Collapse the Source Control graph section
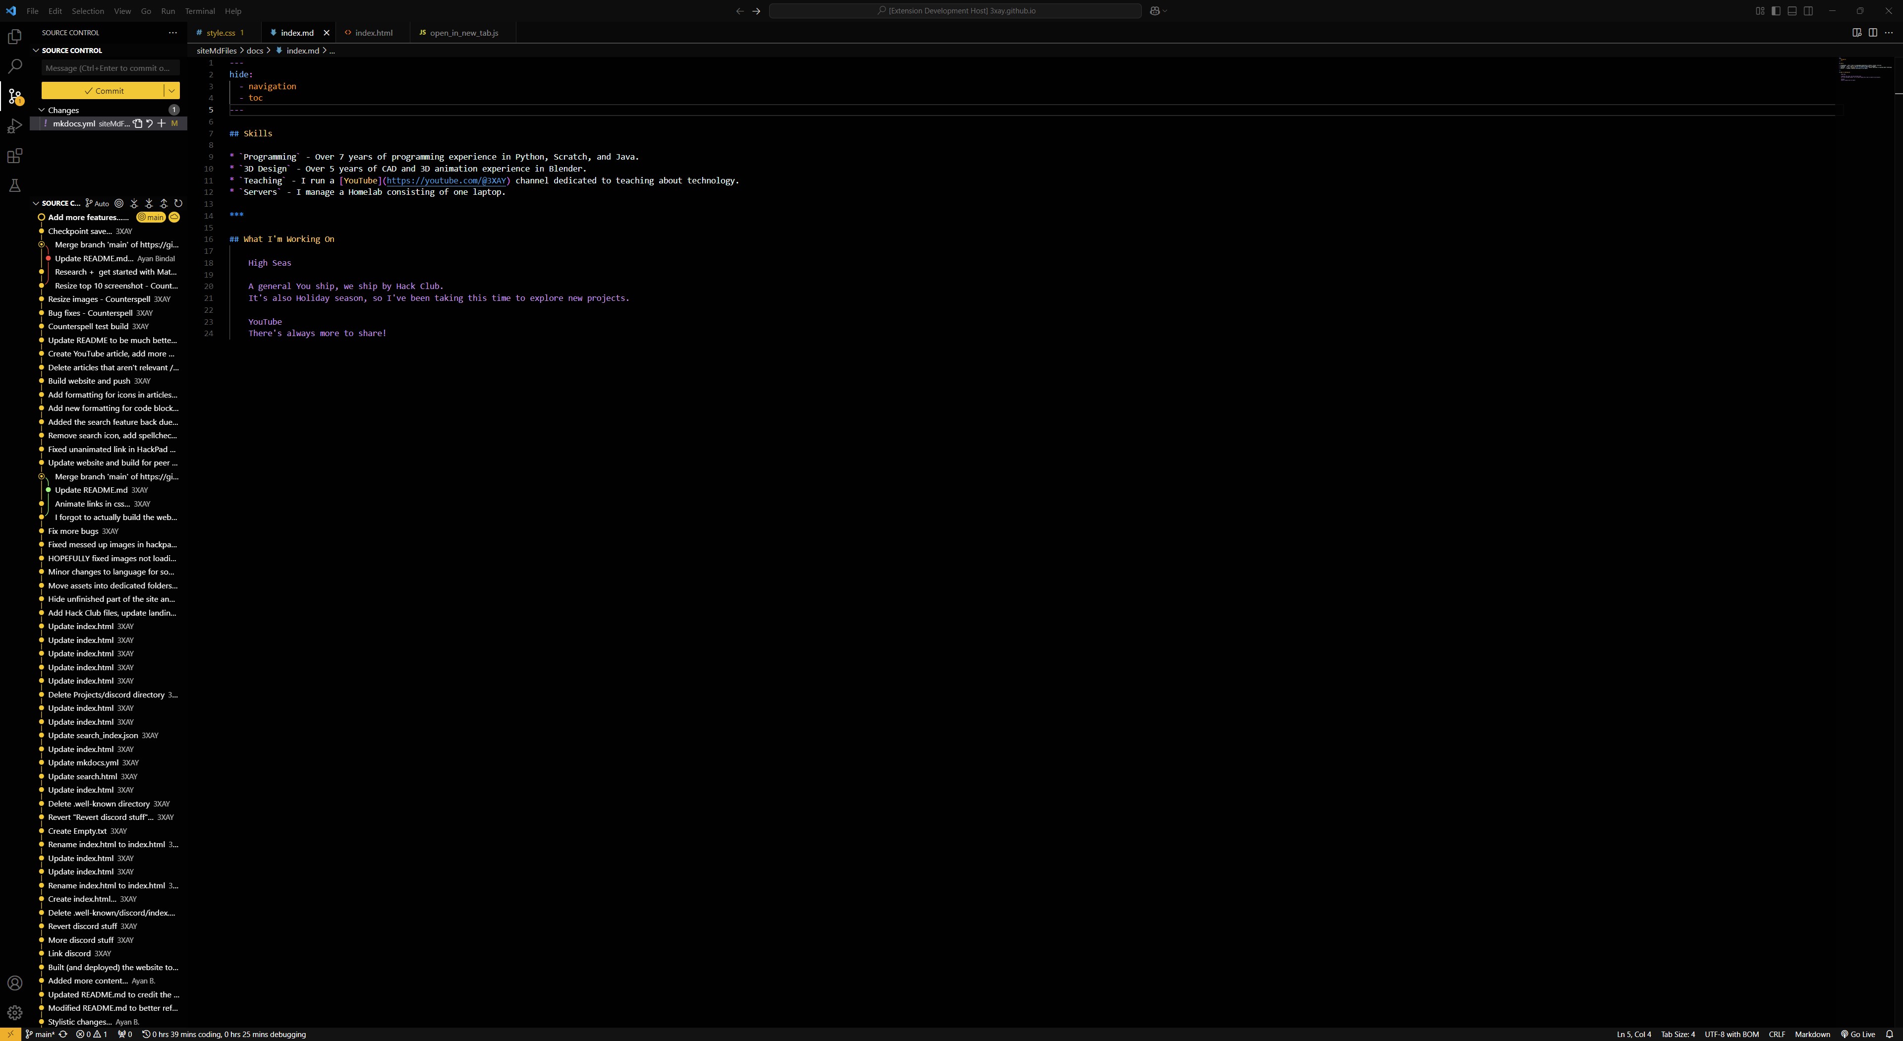 [36, 203]
